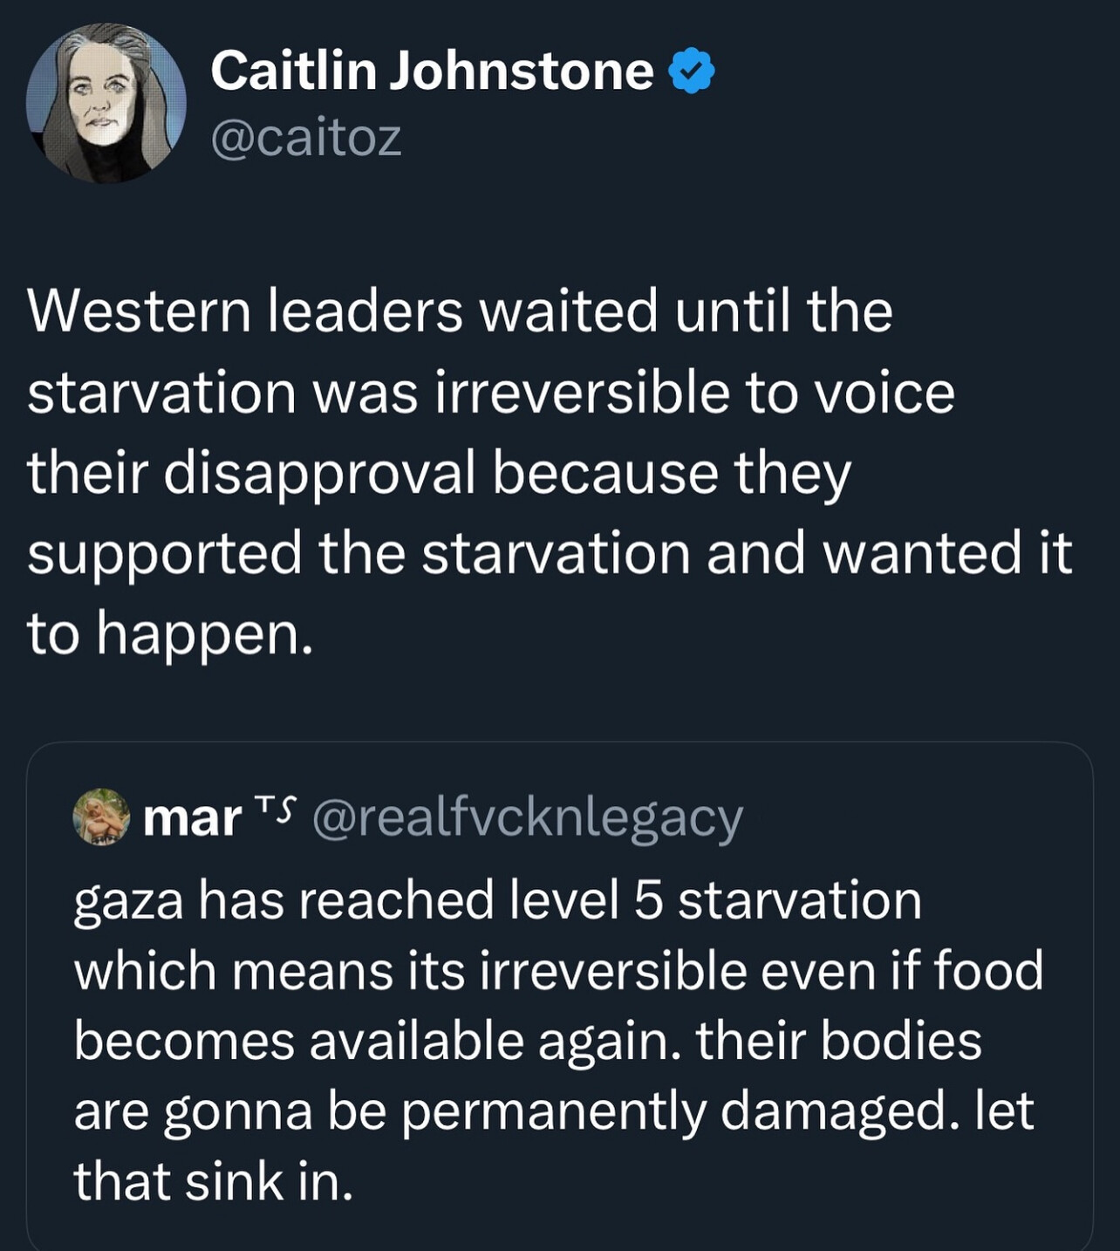The height and width of the screenshot is (1251, 1120).
Task: Open the main tweet starting 'Western leaders waited'
Action: 550,472
